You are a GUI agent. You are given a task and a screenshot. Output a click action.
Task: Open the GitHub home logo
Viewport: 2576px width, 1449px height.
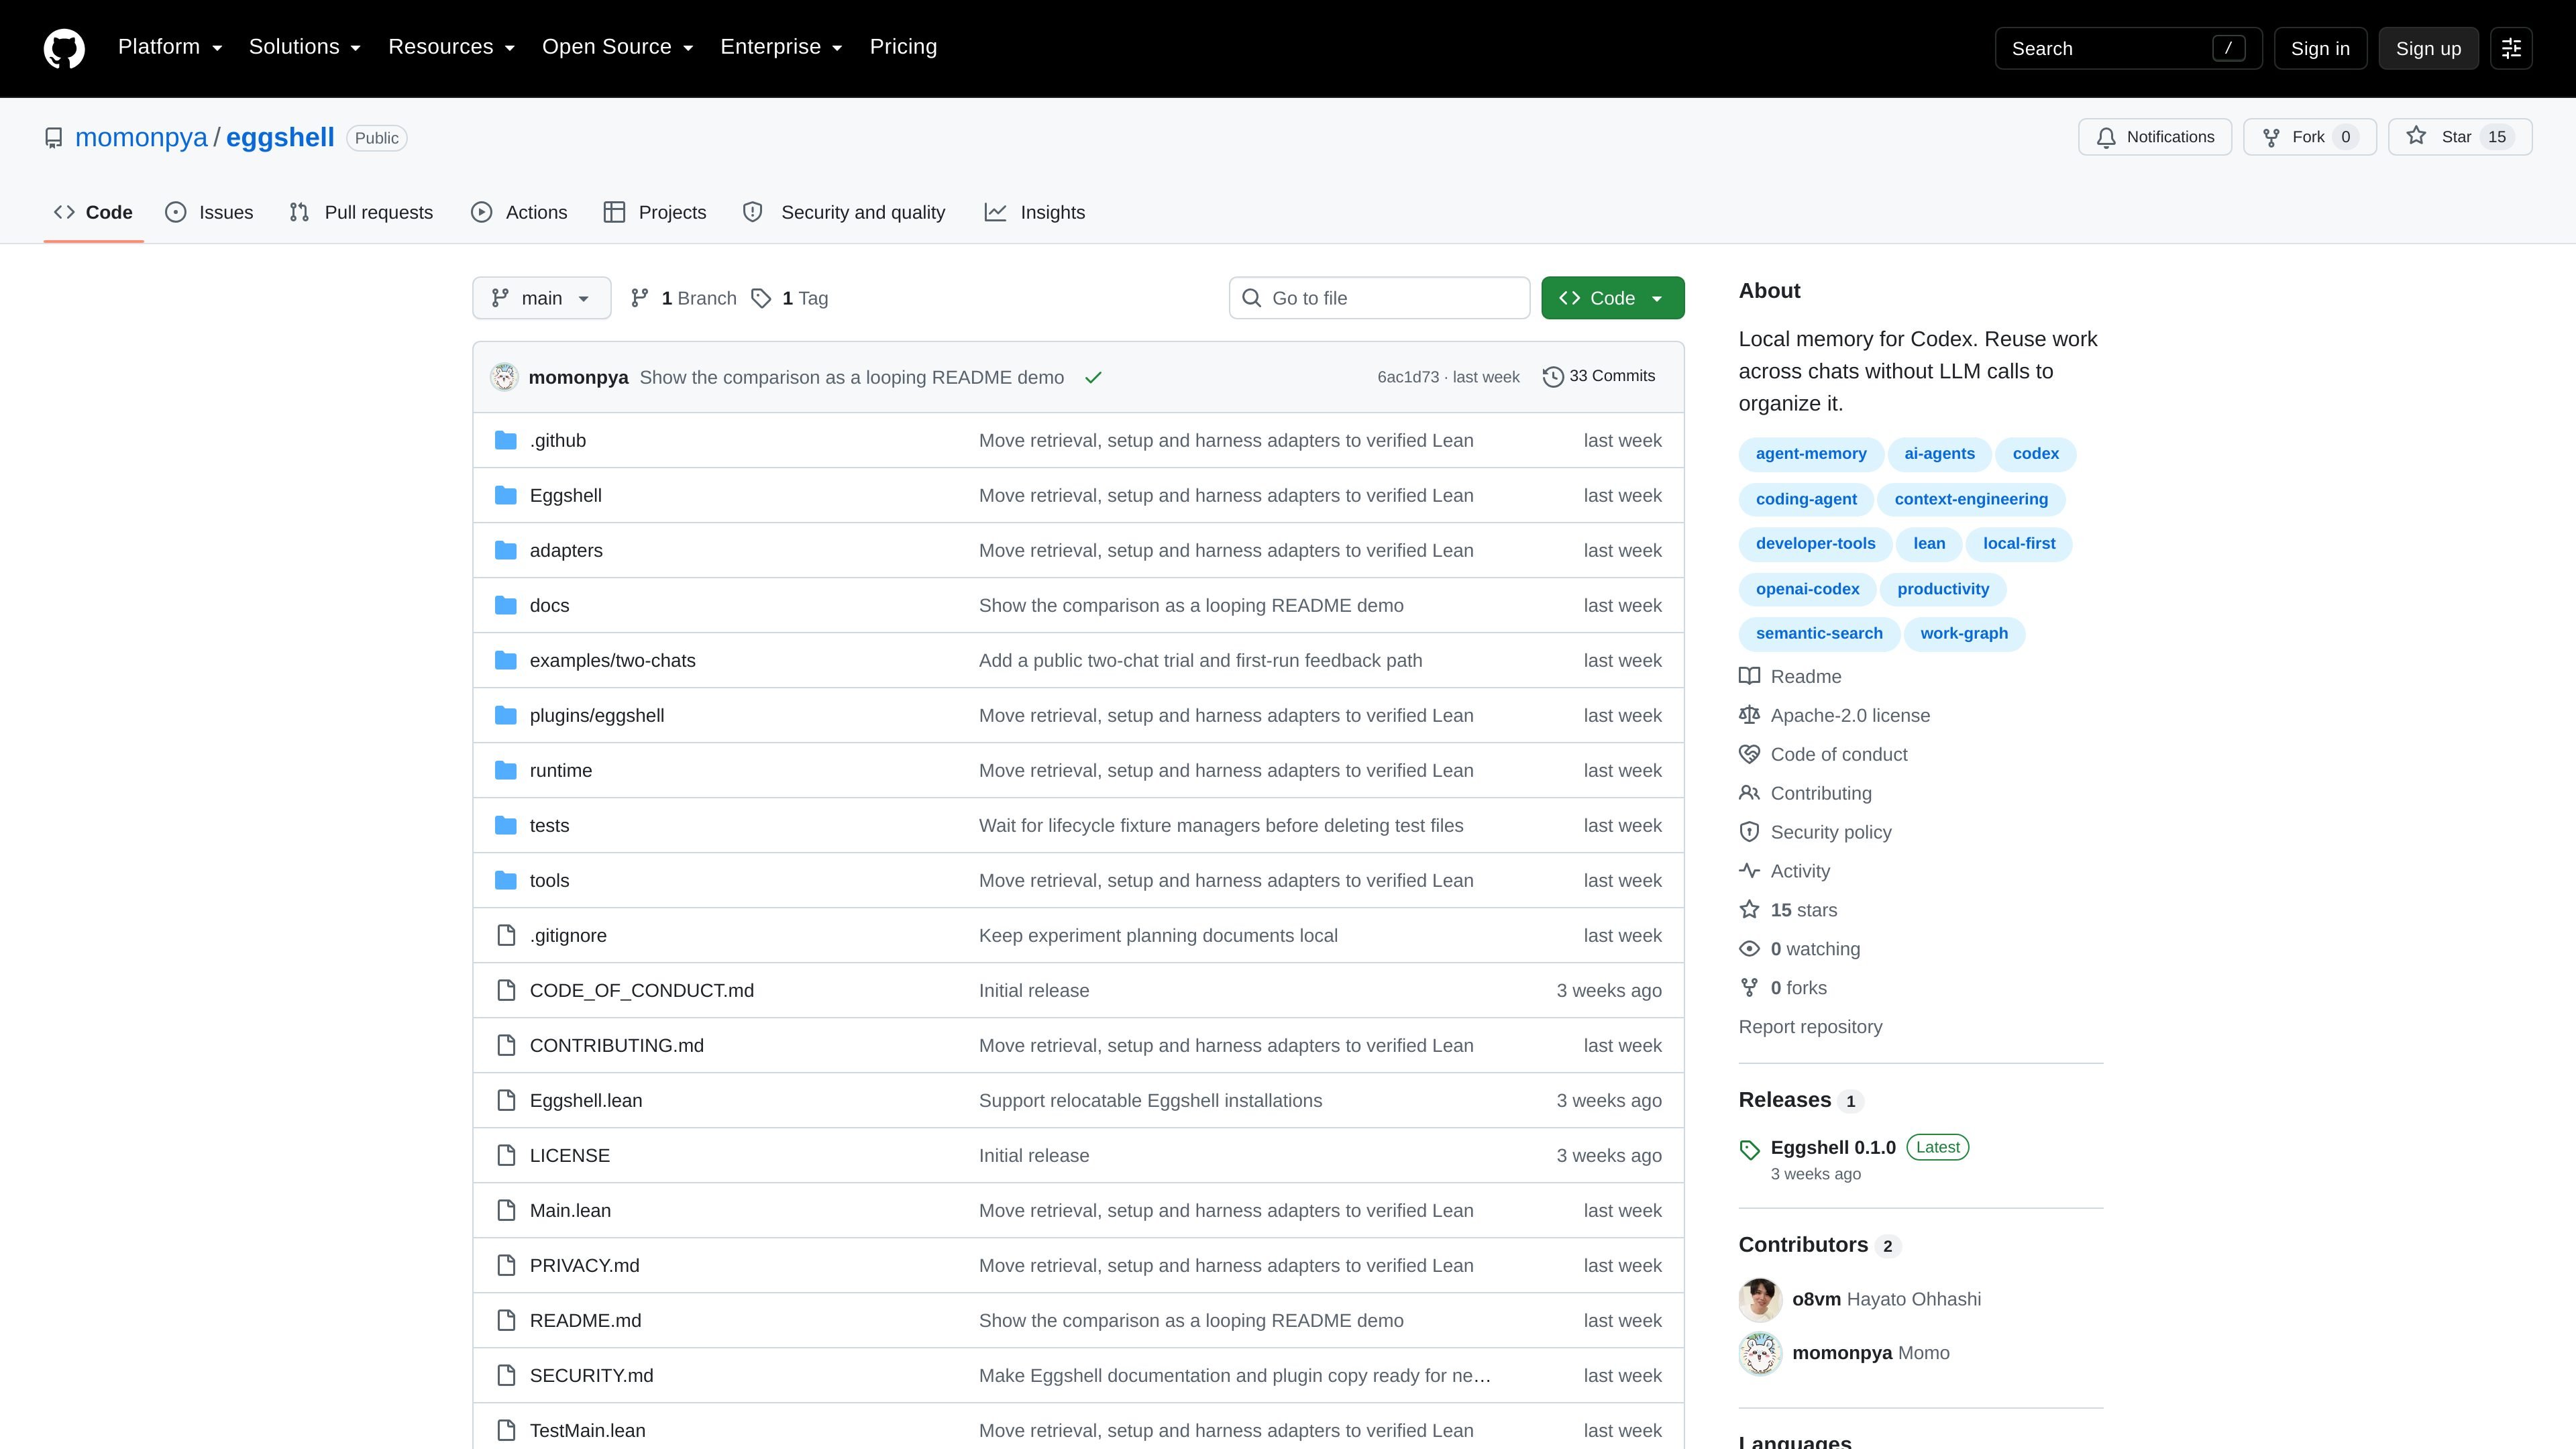tap(64, 48)
